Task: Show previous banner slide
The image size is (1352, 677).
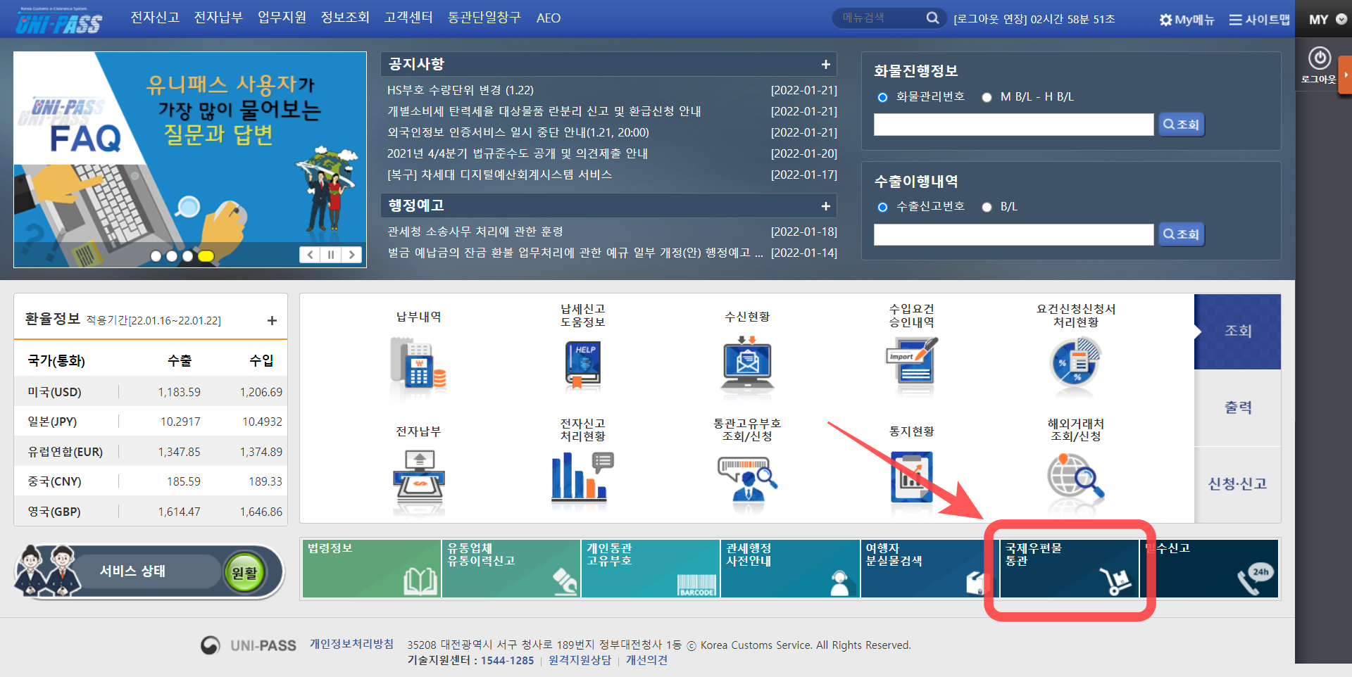Action: [311, 255]
